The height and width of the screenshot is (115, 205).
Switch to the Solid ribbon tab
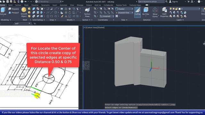(x=10, y=5)
